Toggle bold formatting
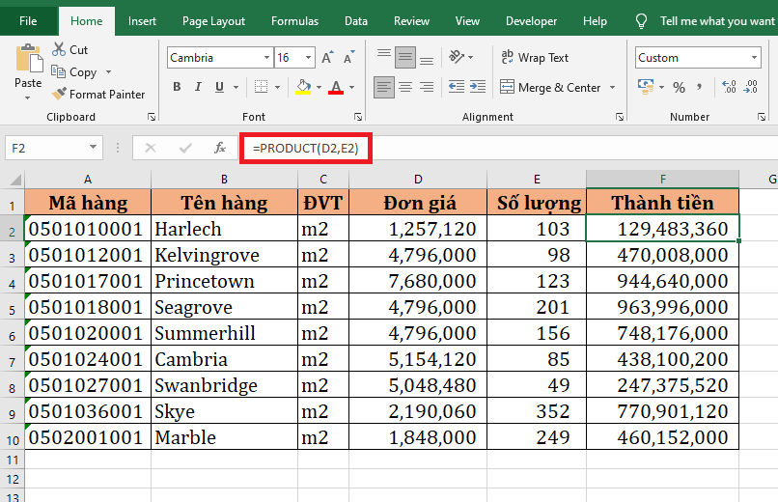Viewport: 778px width, 502px height. point(177,87)
